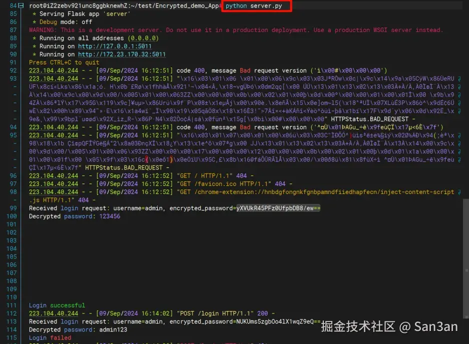Click line number 100 in the gutter
The image size is (469, 344).
[x=12, y=216]
